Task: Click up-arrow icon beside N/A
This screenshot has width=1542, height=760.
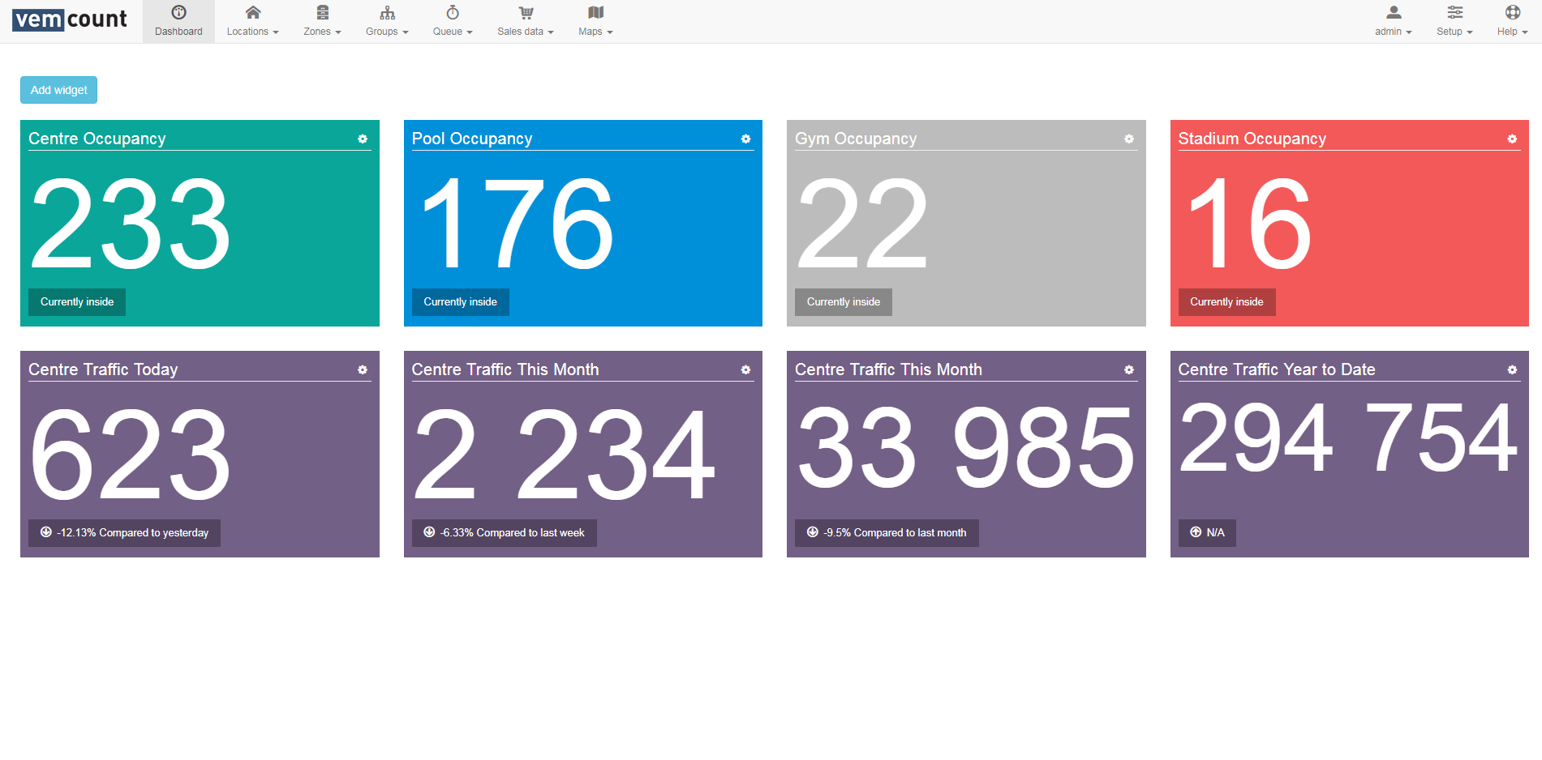Action: point(1196,532)
